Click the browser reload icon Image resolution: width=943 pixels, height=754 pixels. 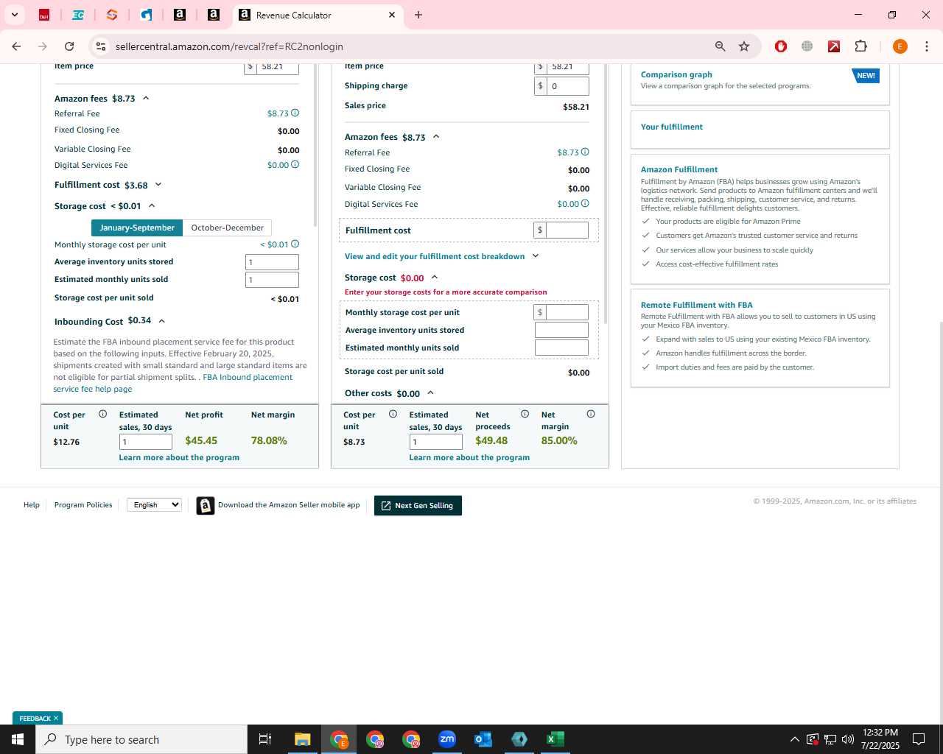pos(69,46)
